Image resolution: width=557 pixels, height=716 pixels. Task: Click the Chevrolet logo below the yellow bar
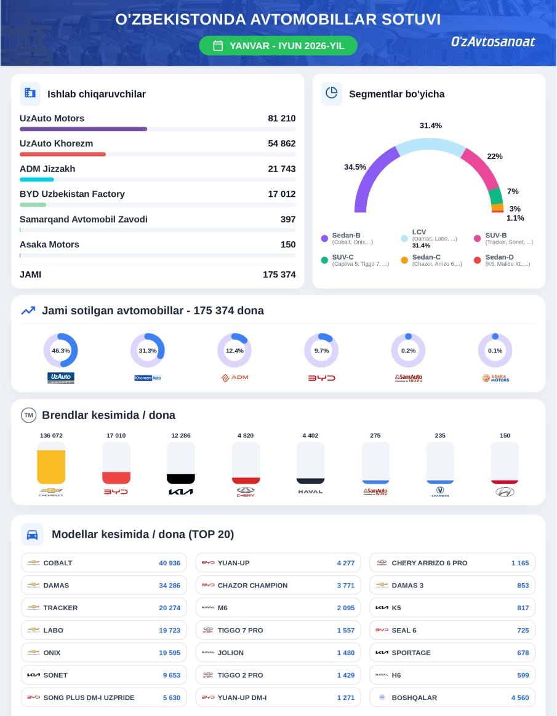pyautogui.click(x=51, y=492)
